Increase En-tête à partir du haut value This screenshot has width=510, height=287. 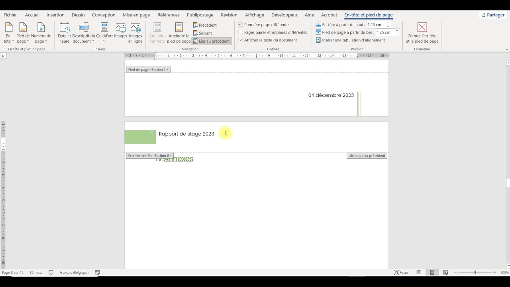[388, 23]
